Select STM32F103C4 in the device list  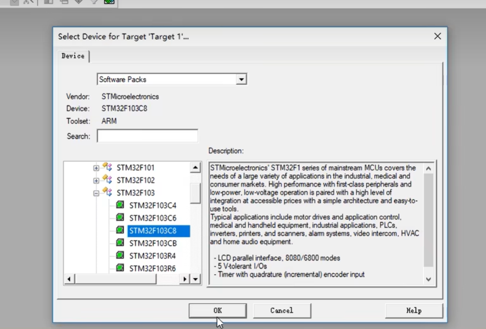click(x=153, y=206)
